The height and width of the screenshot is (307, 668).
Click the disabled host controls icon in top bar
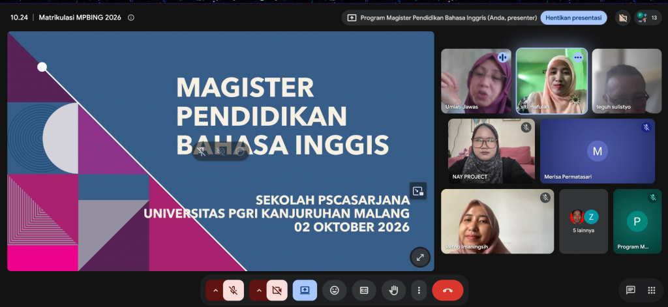(623, 18)
